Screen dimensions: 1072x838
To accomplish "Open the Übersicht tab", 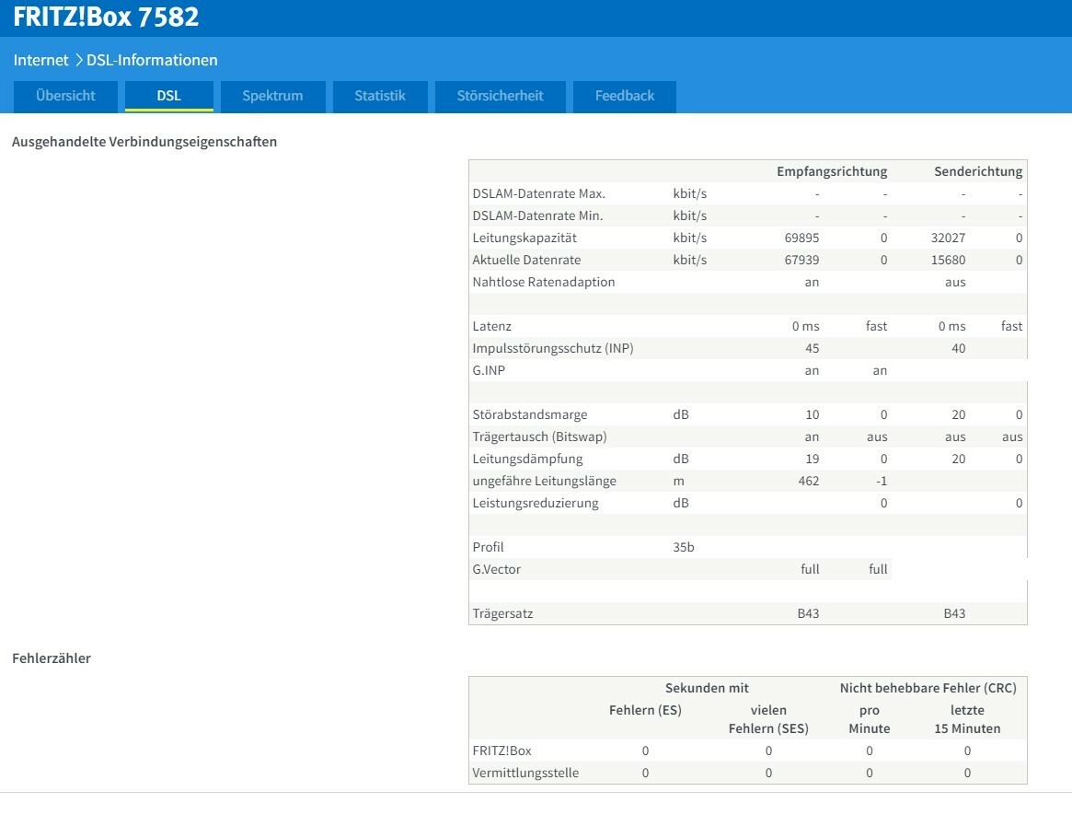I will click(65, 97).
